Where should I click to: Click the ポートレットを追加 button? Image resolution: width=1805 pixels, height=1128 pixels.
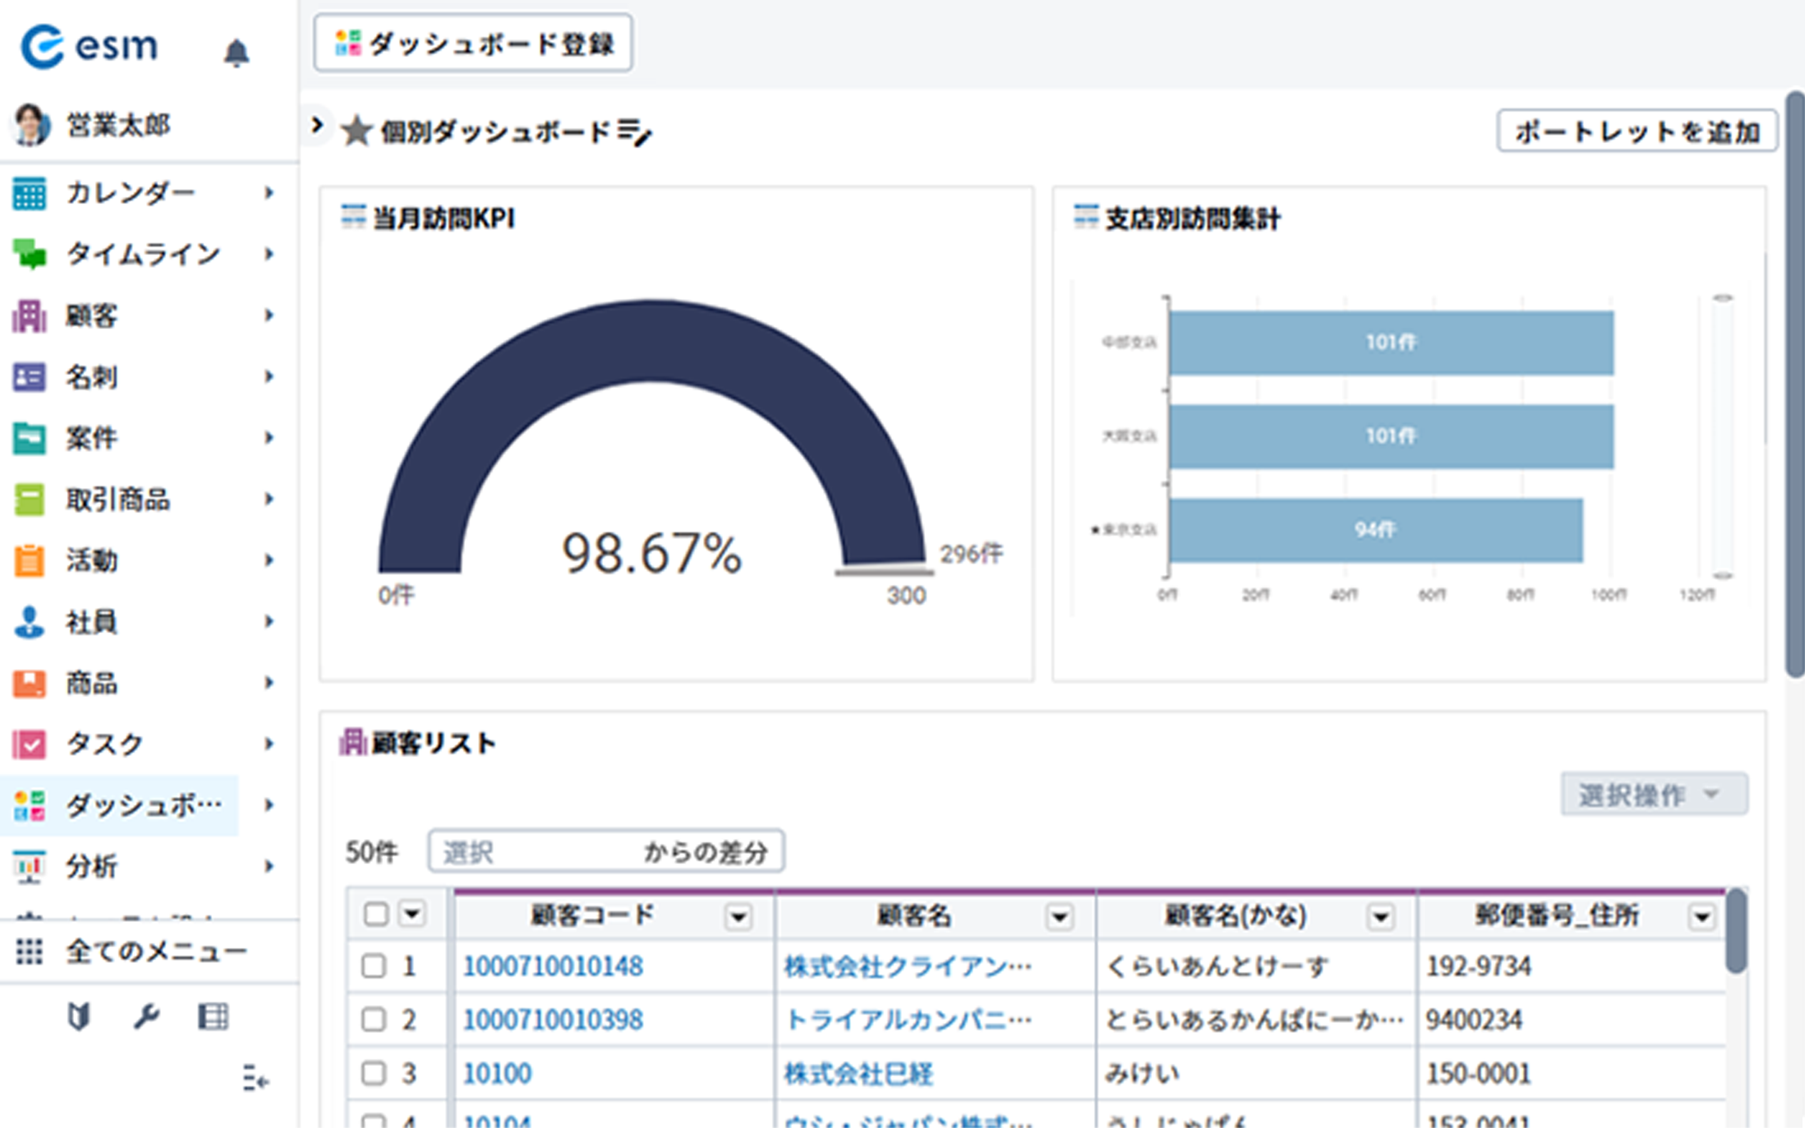coord(1636,132)
